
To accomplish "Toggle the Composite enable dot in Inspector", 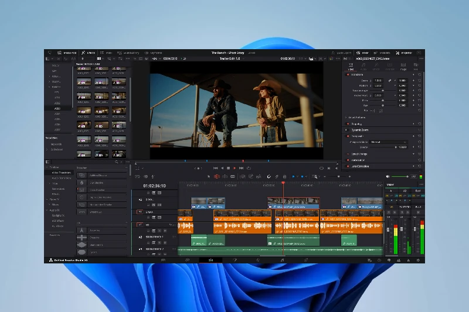I will click(x=348, y=136).
